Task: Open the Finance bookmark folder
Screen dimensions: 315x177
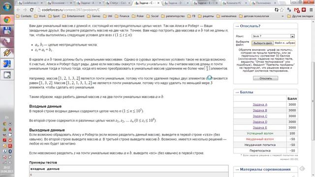Action: pyautogui.click(x=122, y=16)
